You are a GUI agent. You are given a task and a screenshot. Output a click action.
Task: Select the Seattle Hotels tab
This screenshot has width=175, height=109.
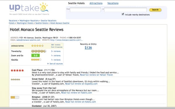(x=76, y=3)
